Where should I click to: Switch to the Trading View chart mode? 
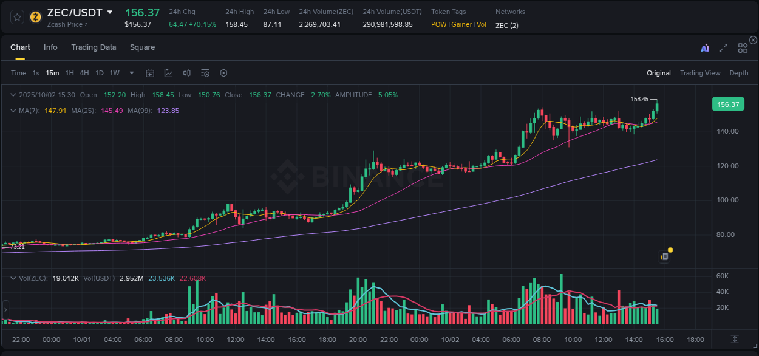[700, 72]
